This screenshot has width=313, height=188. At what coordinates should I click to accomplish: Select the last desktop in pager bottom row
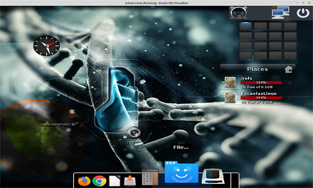pos(290,55)
